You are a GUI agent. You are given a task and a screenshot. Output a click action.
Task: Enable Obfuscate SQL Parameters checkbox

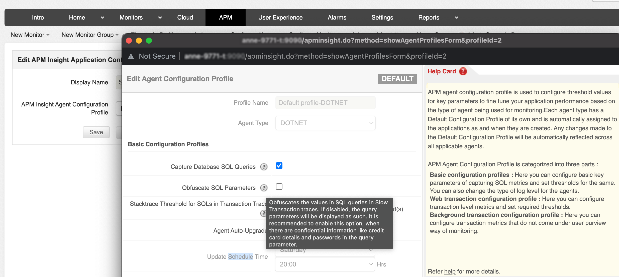pos(279,187)
